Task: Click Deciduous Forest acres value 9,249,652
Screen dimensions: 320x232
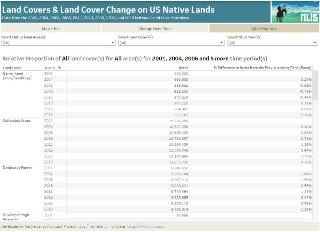Action: tap(180, 168)
